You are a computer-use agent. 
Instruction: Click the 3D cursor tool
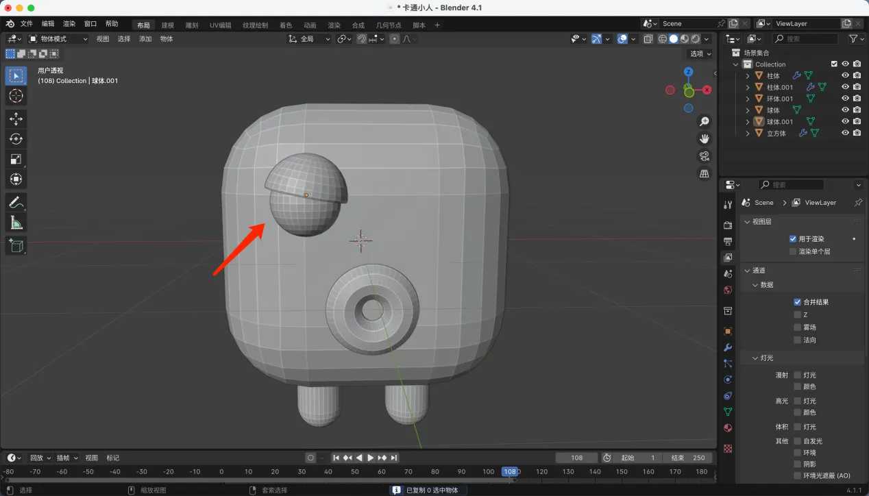(16, 96)
